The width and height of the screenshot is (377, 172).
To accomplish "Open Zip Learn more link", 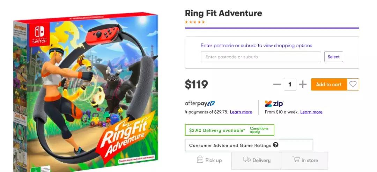I will pos(311,112).
